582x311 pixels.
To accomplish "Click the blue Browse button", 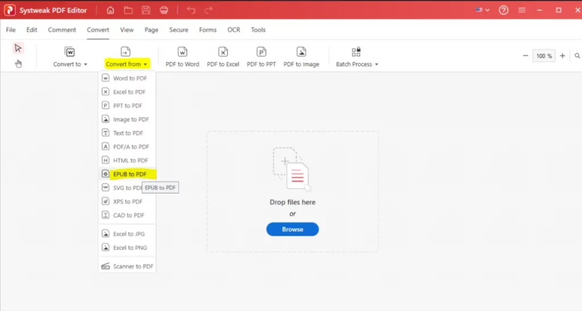I will (293, 229).
